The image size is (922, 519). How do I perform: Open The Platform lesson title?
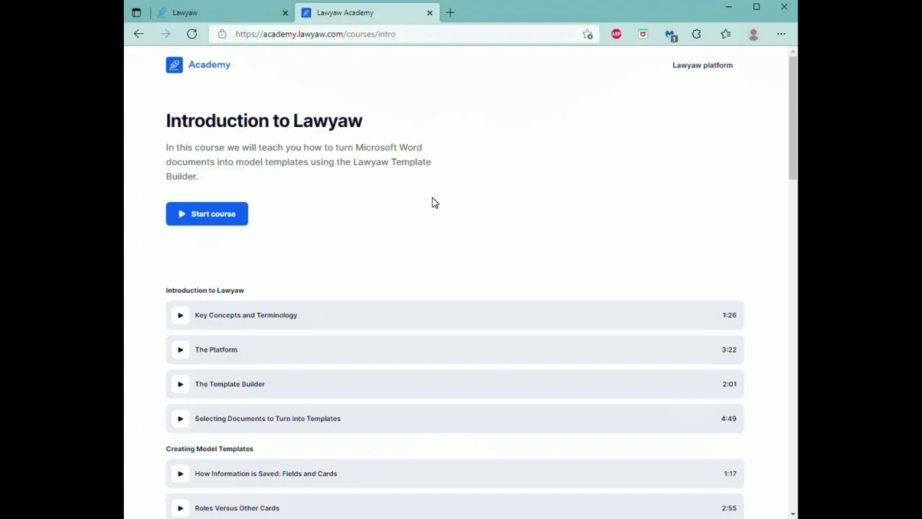pos(215,350)
